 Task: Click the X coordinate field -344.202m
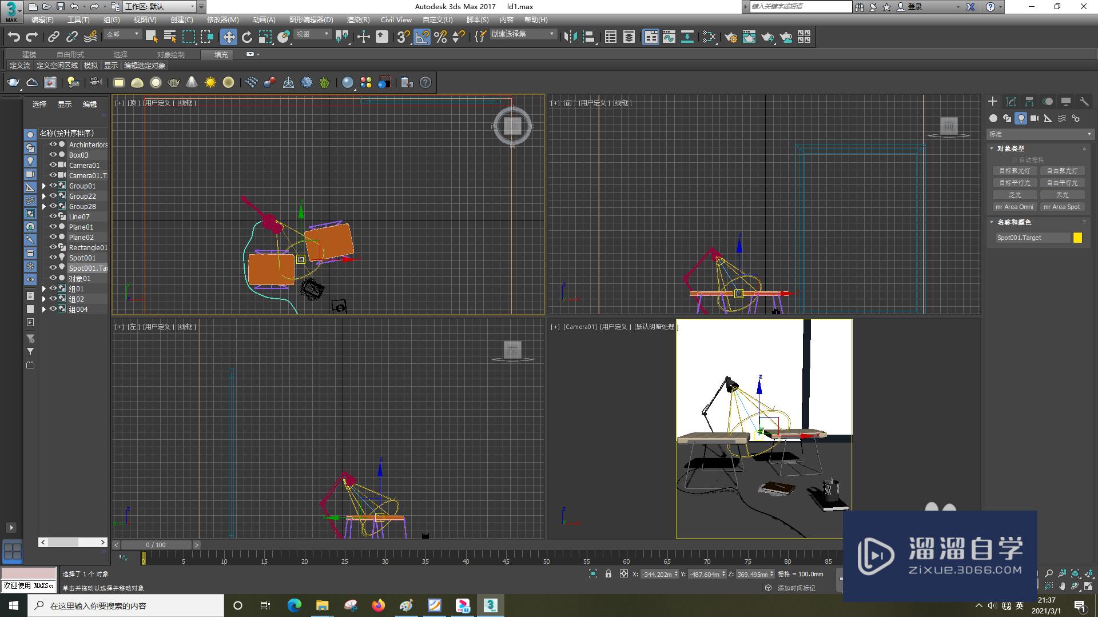tap(658, 575)
